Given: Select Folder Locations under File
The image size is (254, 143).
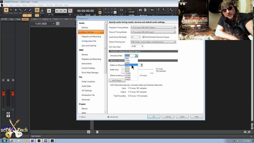Looking at the screenshot, I should tap(88, 81).
